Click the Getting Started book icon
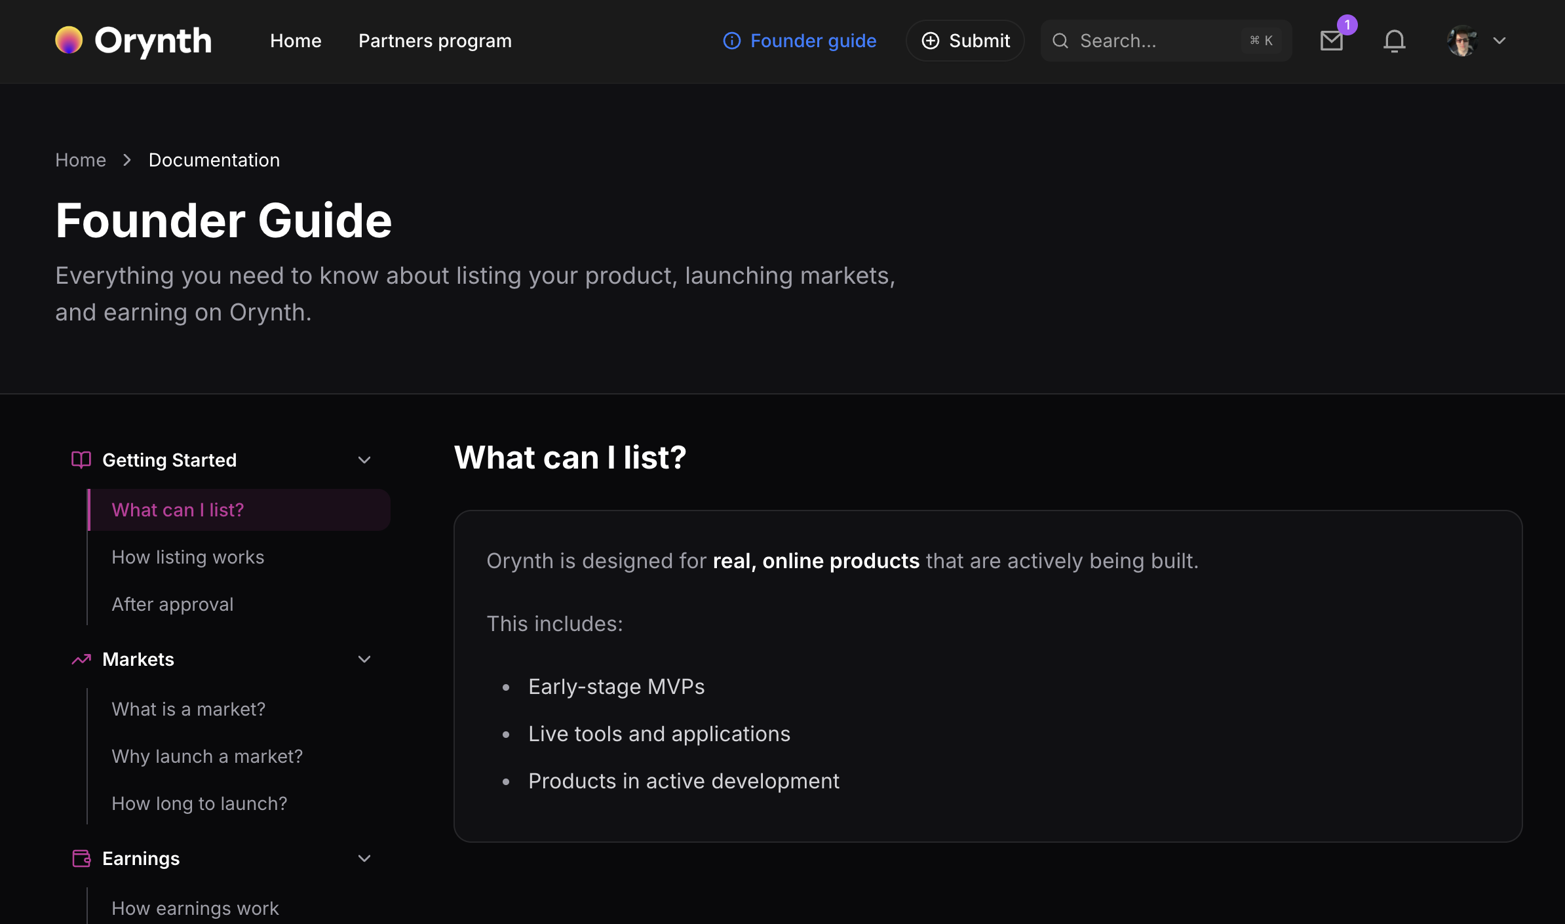 pyautogui.click(x=81, y=460)
